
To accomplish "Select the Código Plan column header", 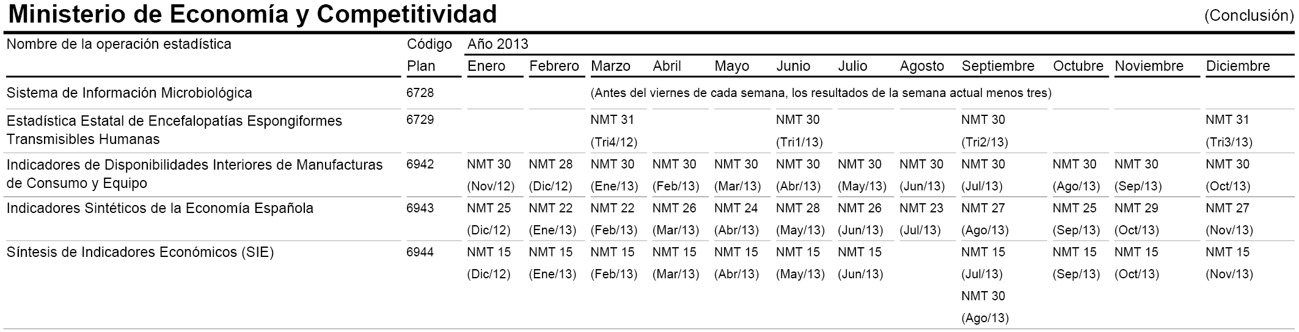I will (x=430, y=55).
